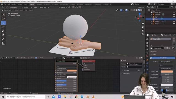Viewport: 176px width, 99px height.
Task: Click Subsurface Color swatch on the node
Action: pos(72,77)
